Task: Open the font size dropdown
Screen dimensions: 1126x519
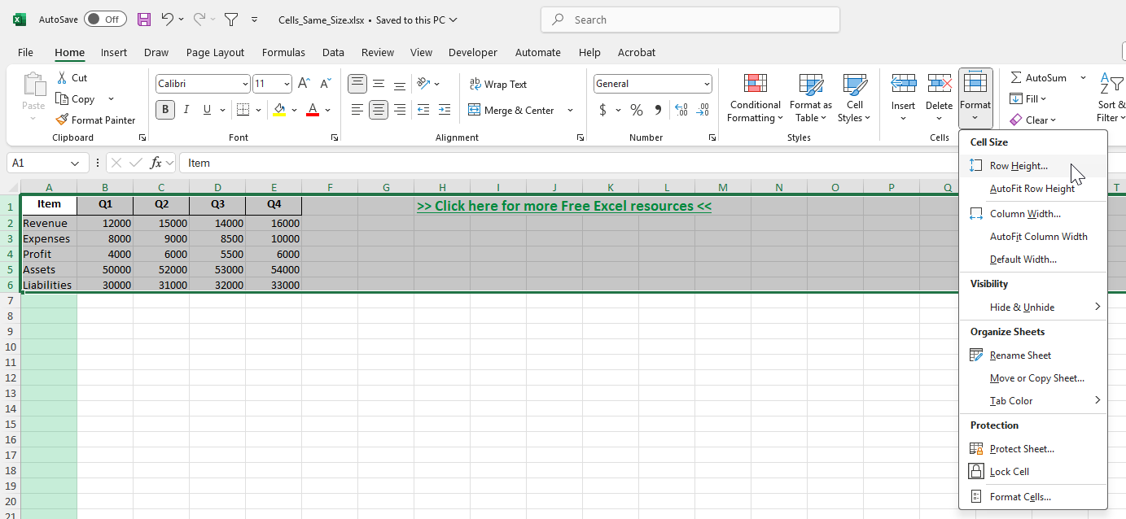Action: click(x=287, y=84)
